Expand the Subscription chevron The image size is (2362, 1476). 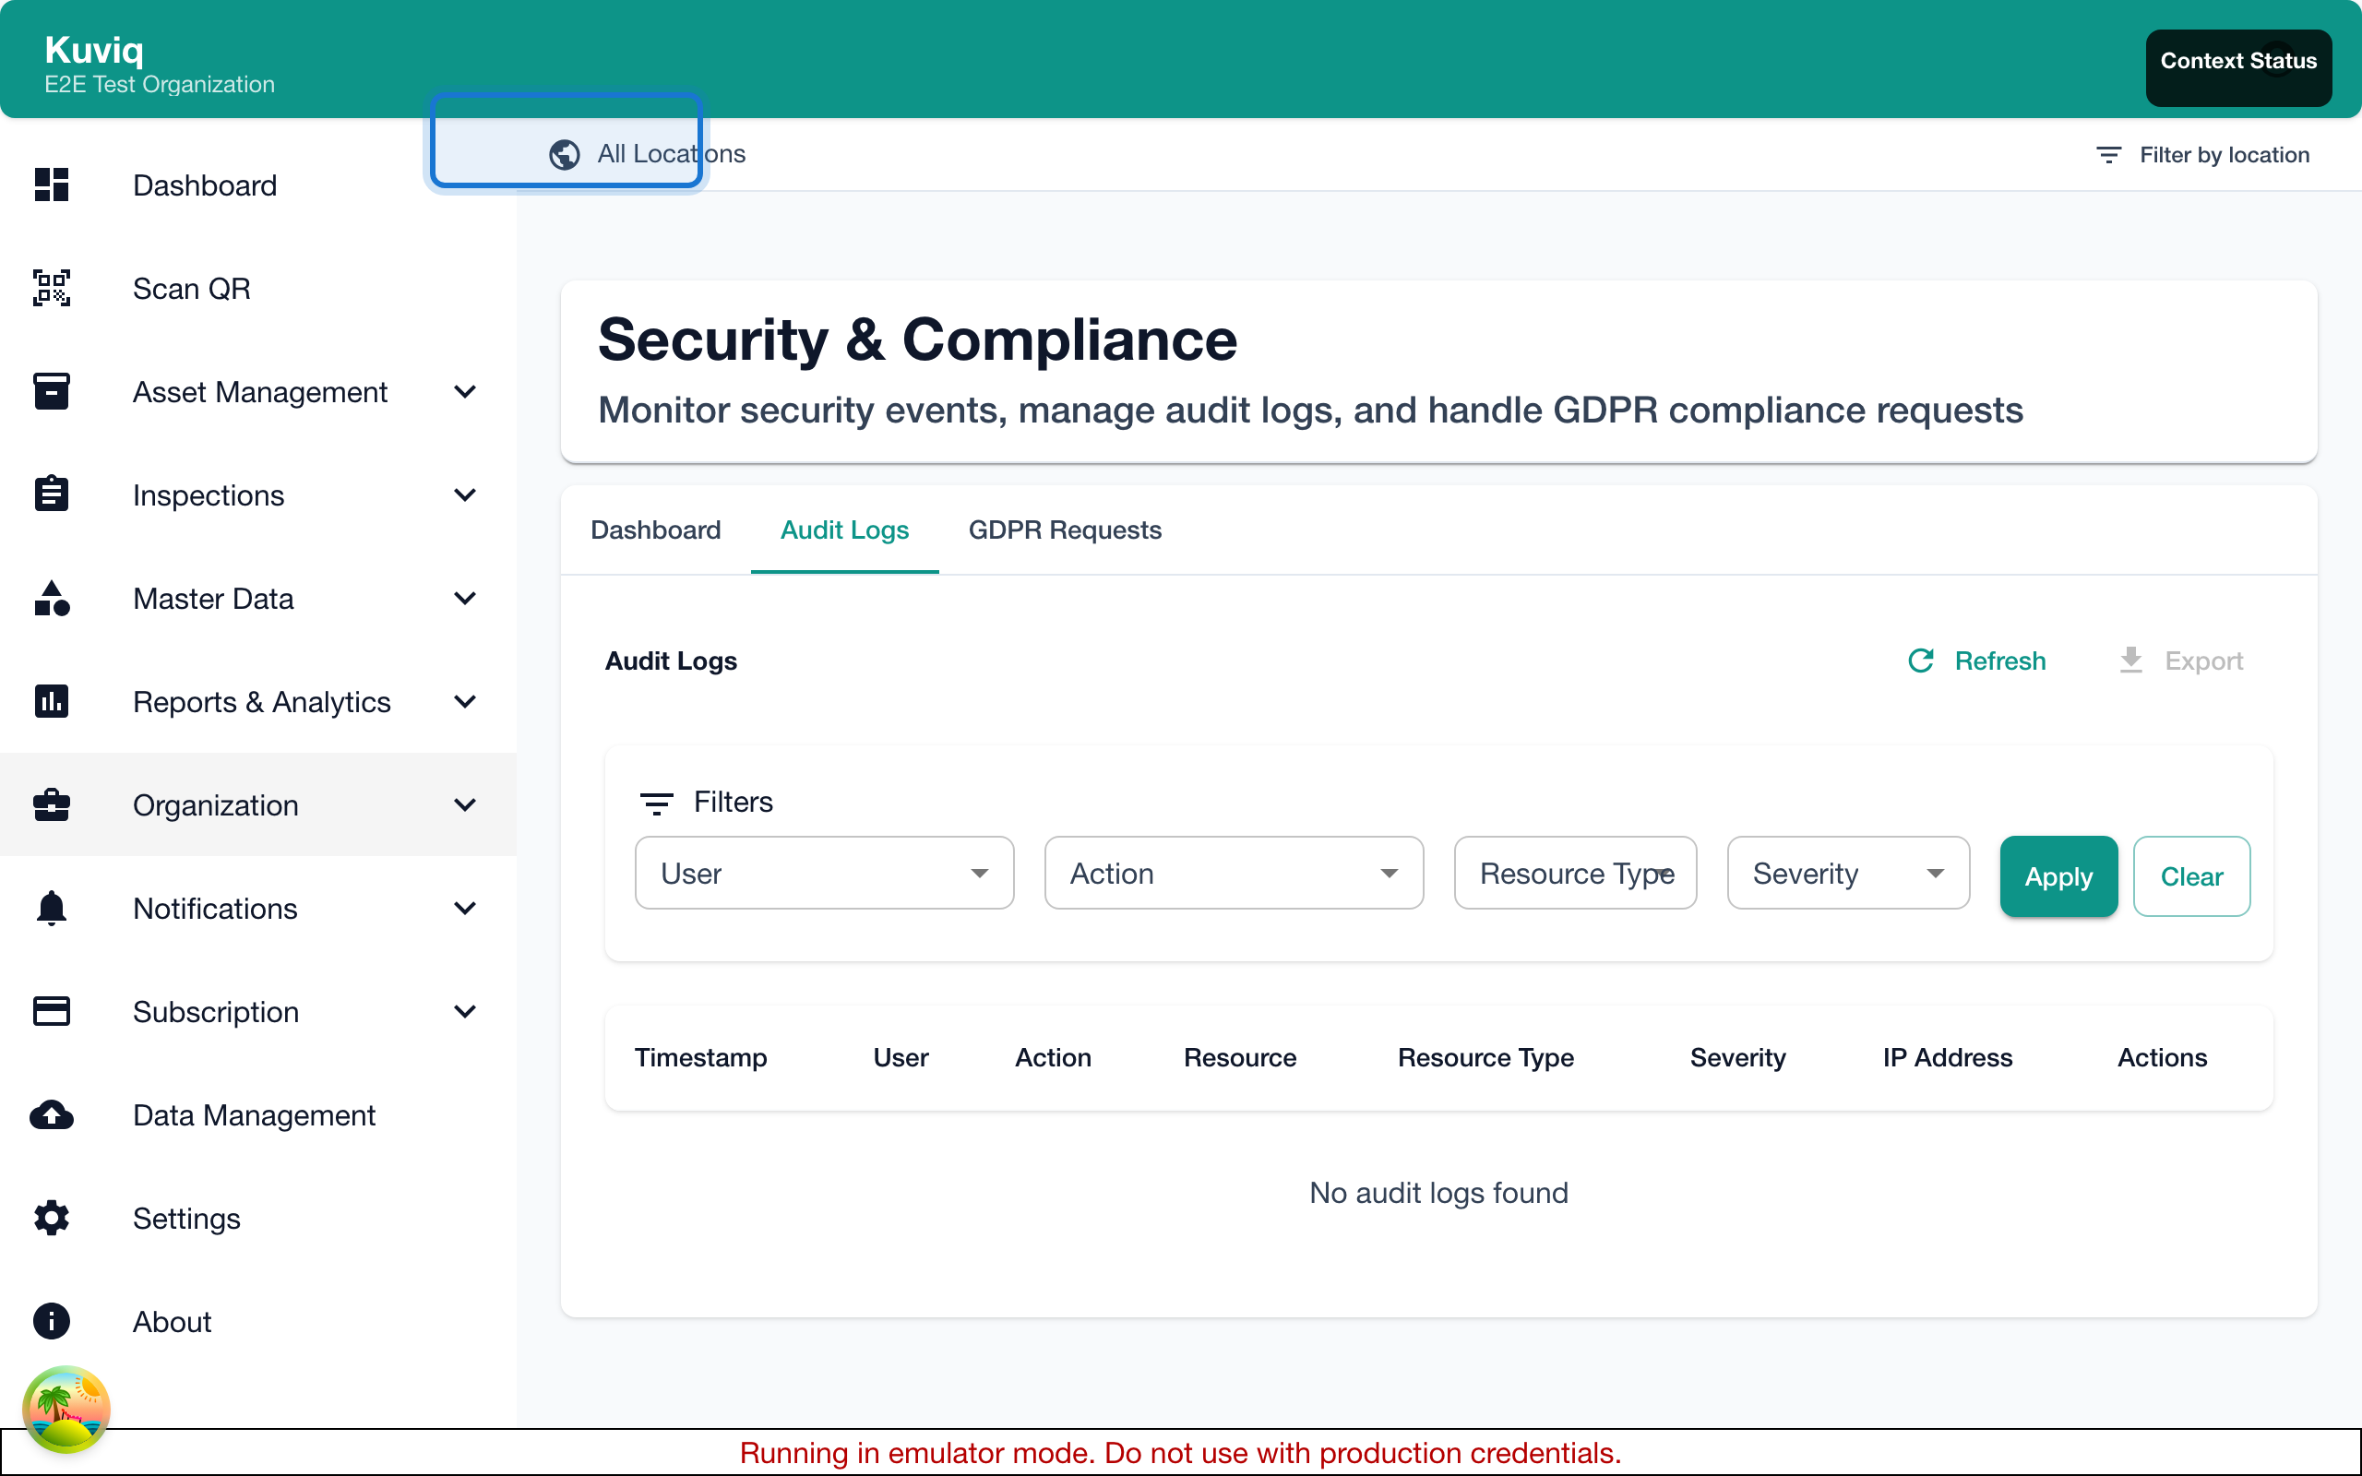(x=466, y=1011)
